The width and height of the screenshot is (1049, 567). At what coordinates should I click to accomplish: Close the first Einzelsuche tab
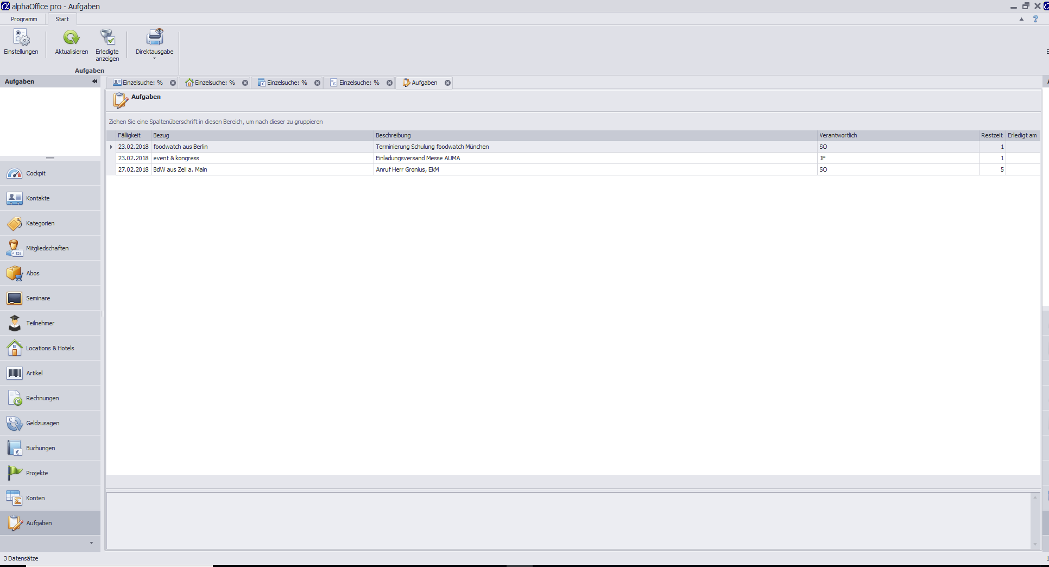(x=173, y=83)
